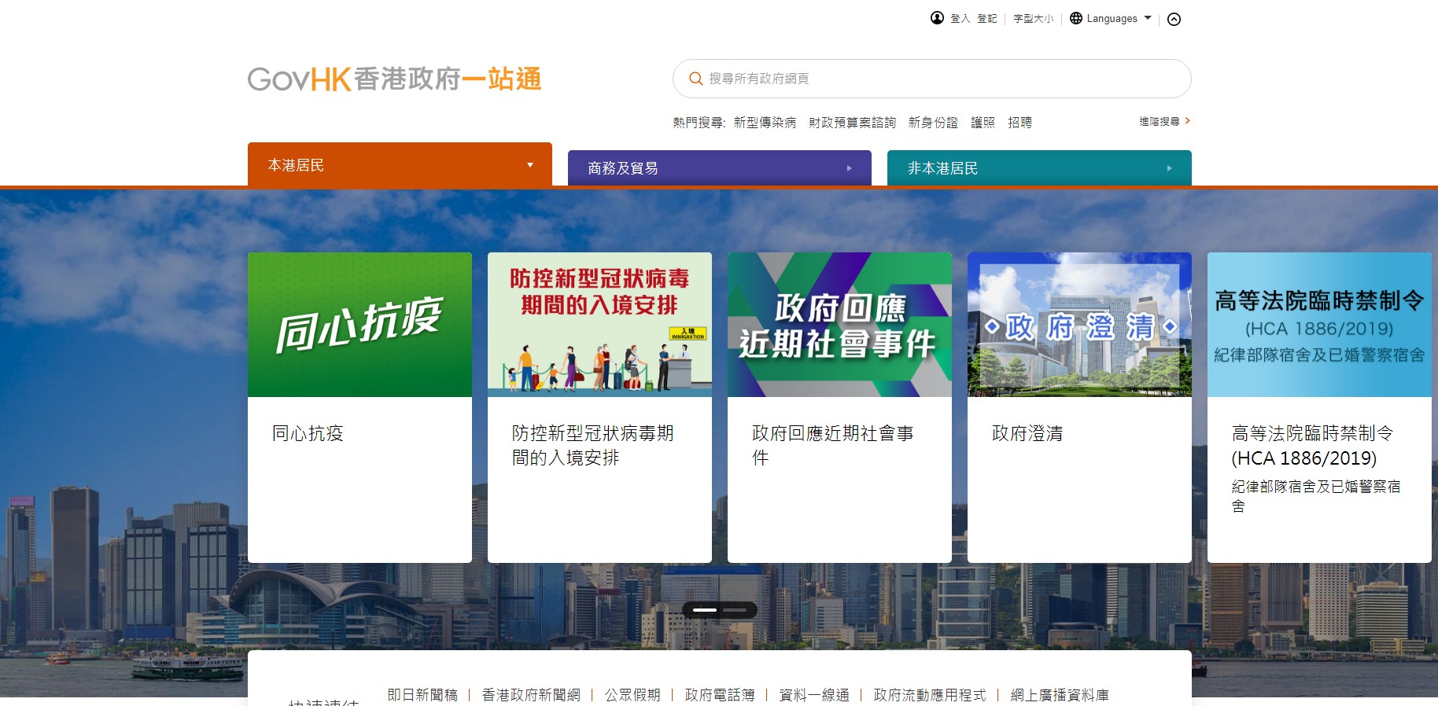The image size is (1438, 706).
Task: Expand the 本港居民 tab arrow
Action: 530,165
